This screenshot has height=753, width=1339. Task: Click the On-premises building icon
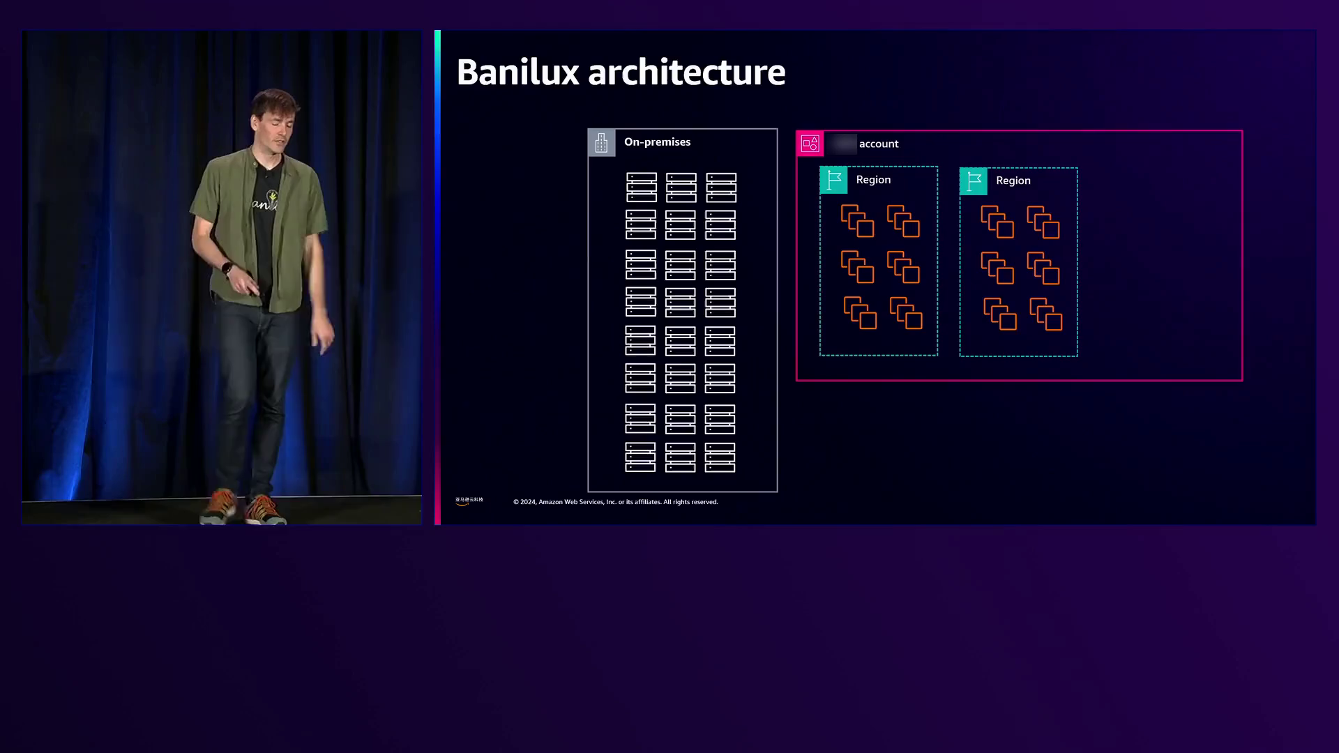coord(601,143)
